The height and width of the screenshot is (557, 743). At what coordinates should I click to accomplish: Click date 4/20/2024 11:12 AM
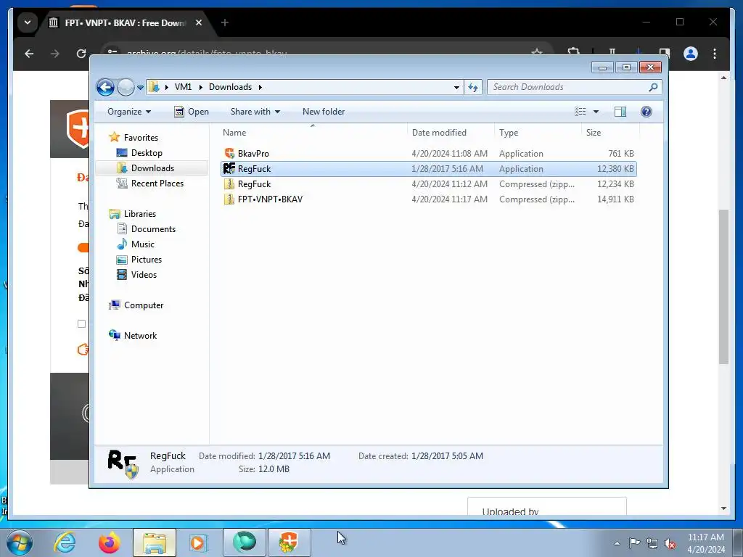(x=449, y=184)
